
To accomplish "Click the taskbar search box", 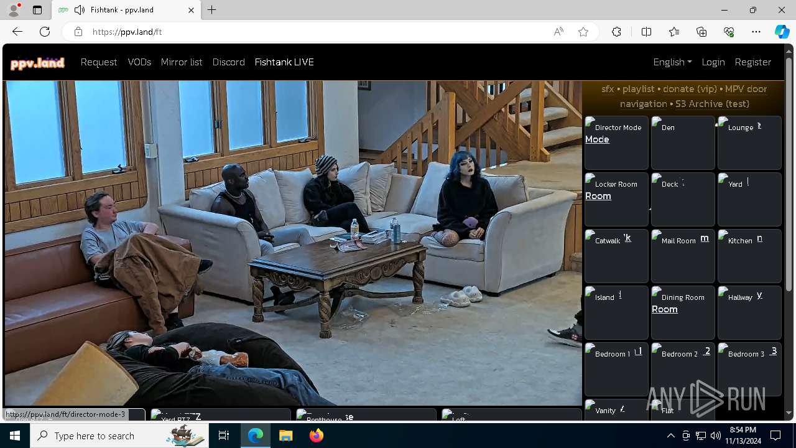I will pos(121,436).
